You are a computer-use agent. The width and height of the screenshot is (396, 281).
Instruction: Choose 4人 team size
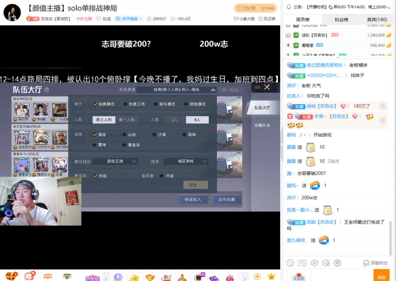click(x=197, y=120)
